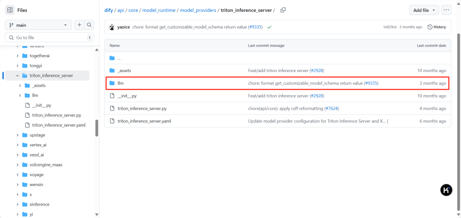Click the plus add file icon in sidebar
461x218 pixels.
pyautogui.click(x=79, y=25)
